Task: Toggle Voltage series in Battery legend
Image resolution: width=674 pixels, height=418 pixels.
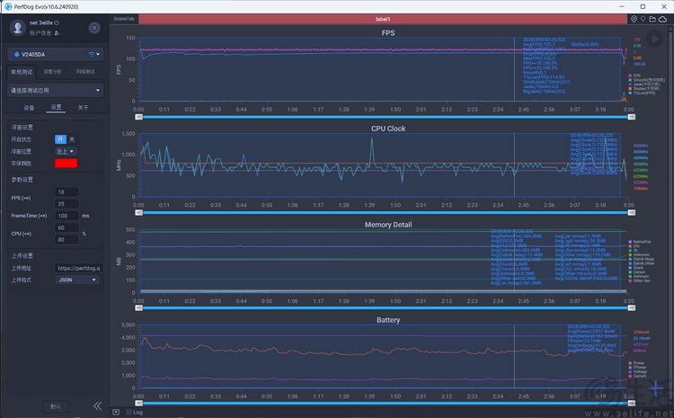Action: pos(637,371)
